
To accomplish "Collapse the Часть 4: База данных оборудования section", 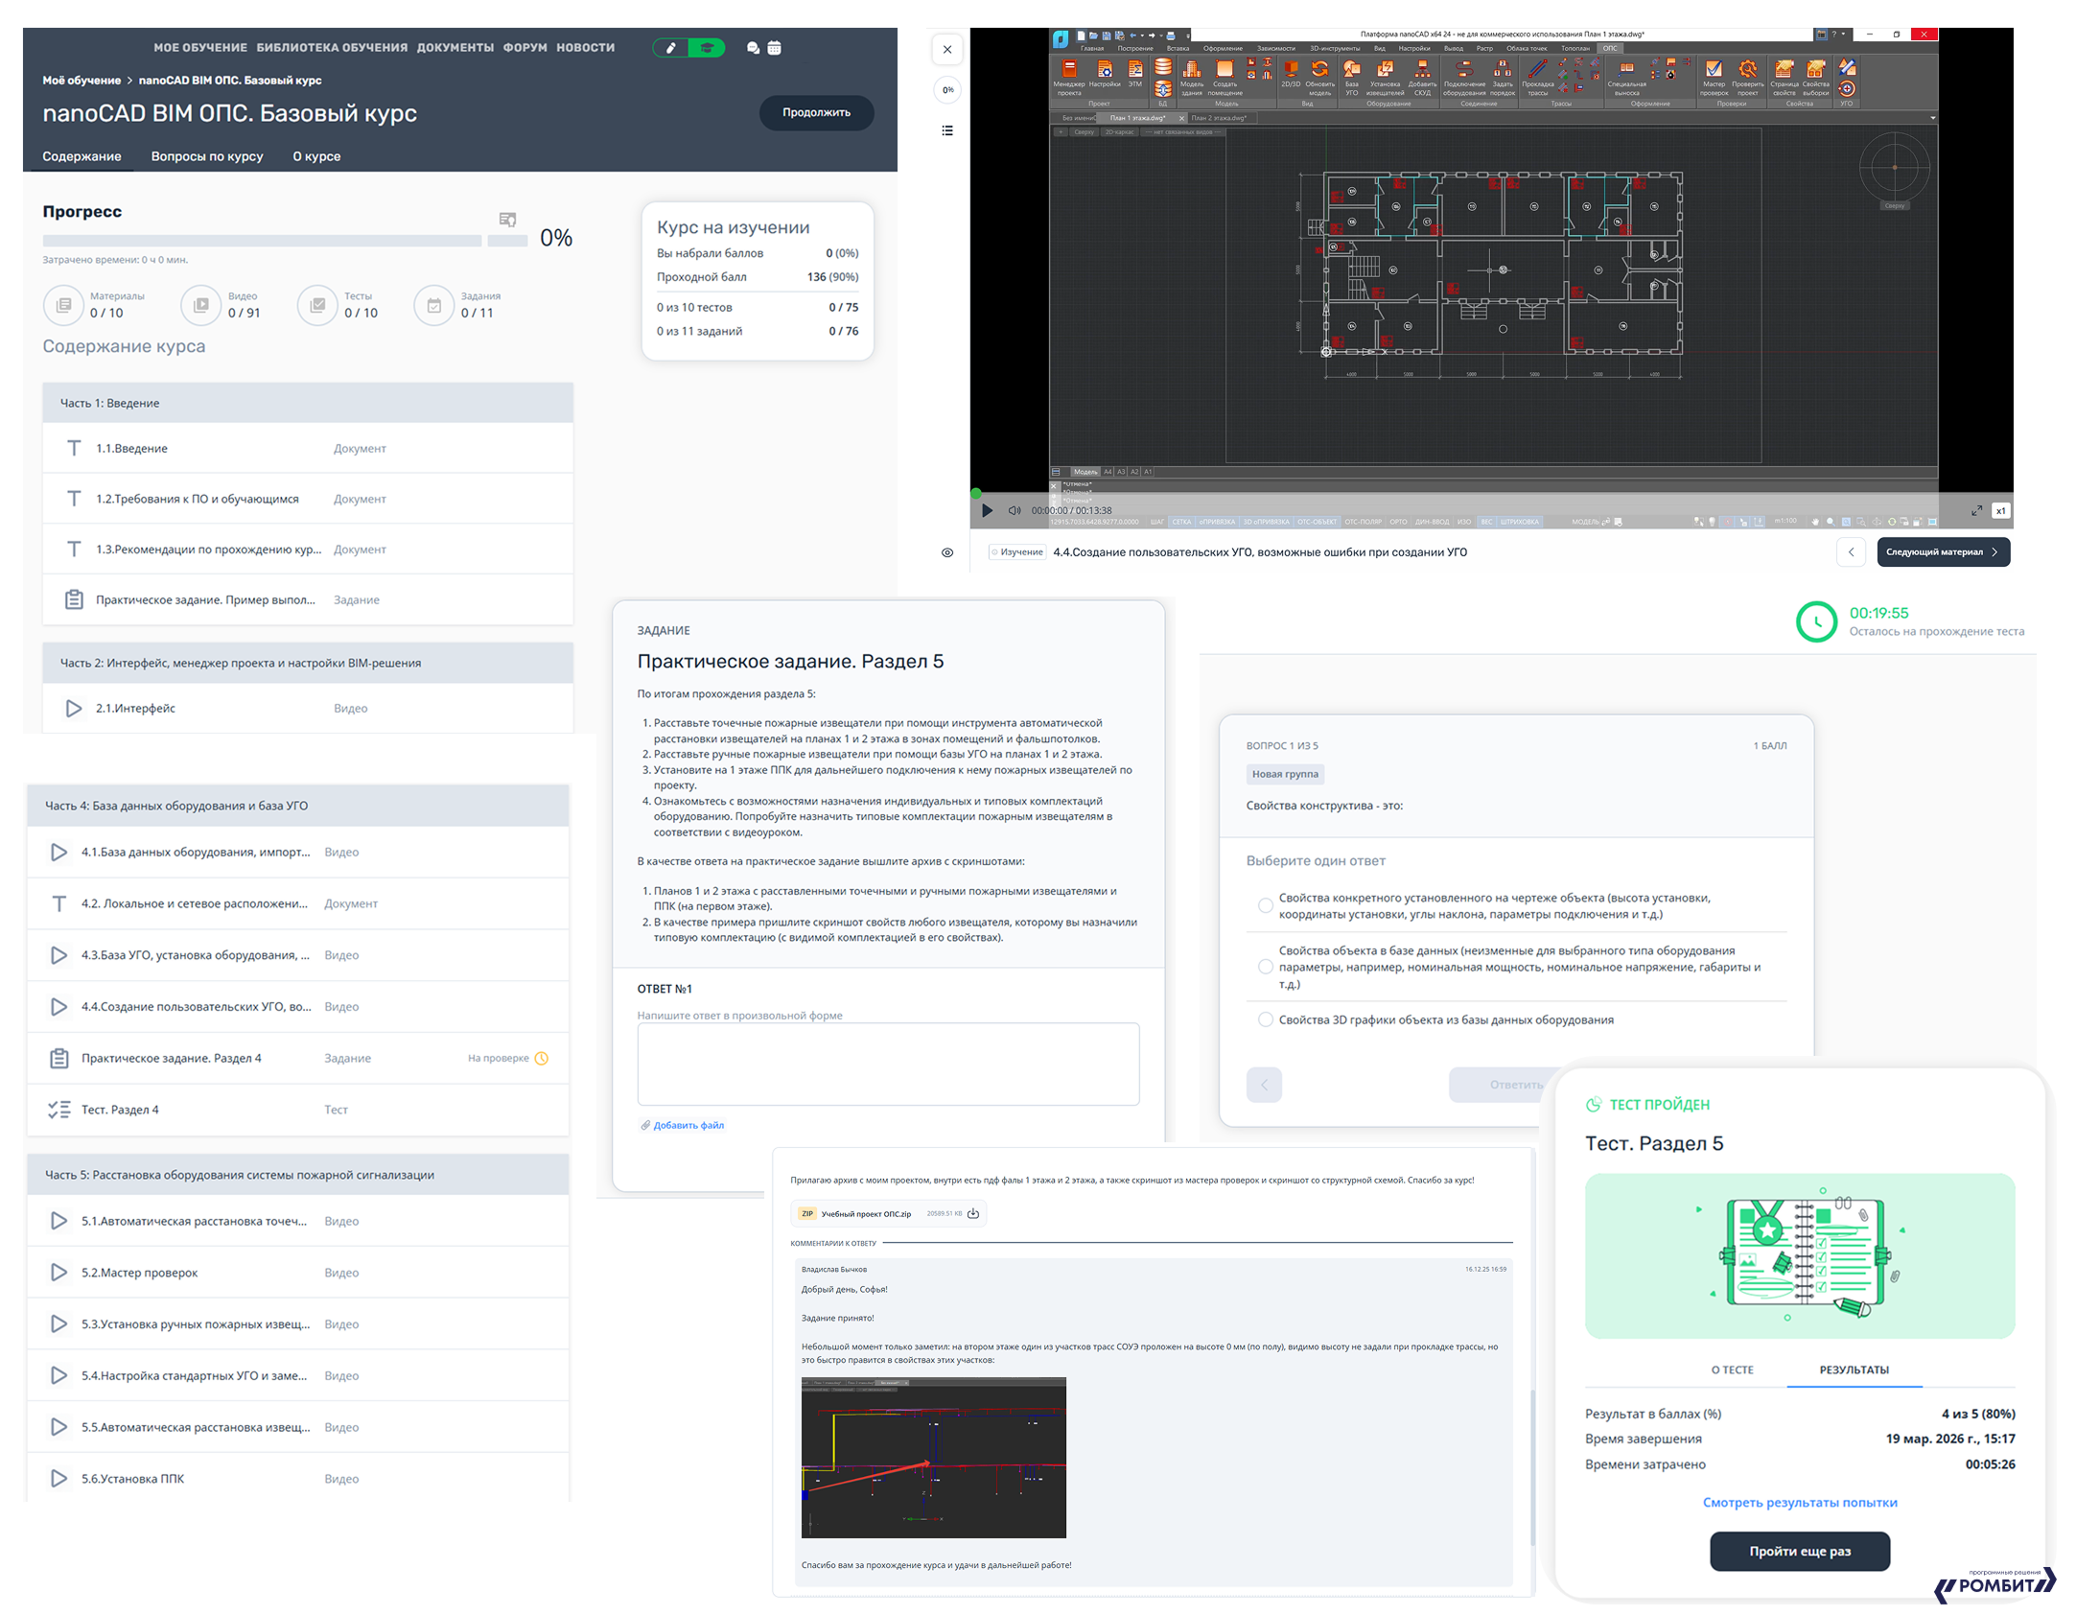I will click(297, 806).
